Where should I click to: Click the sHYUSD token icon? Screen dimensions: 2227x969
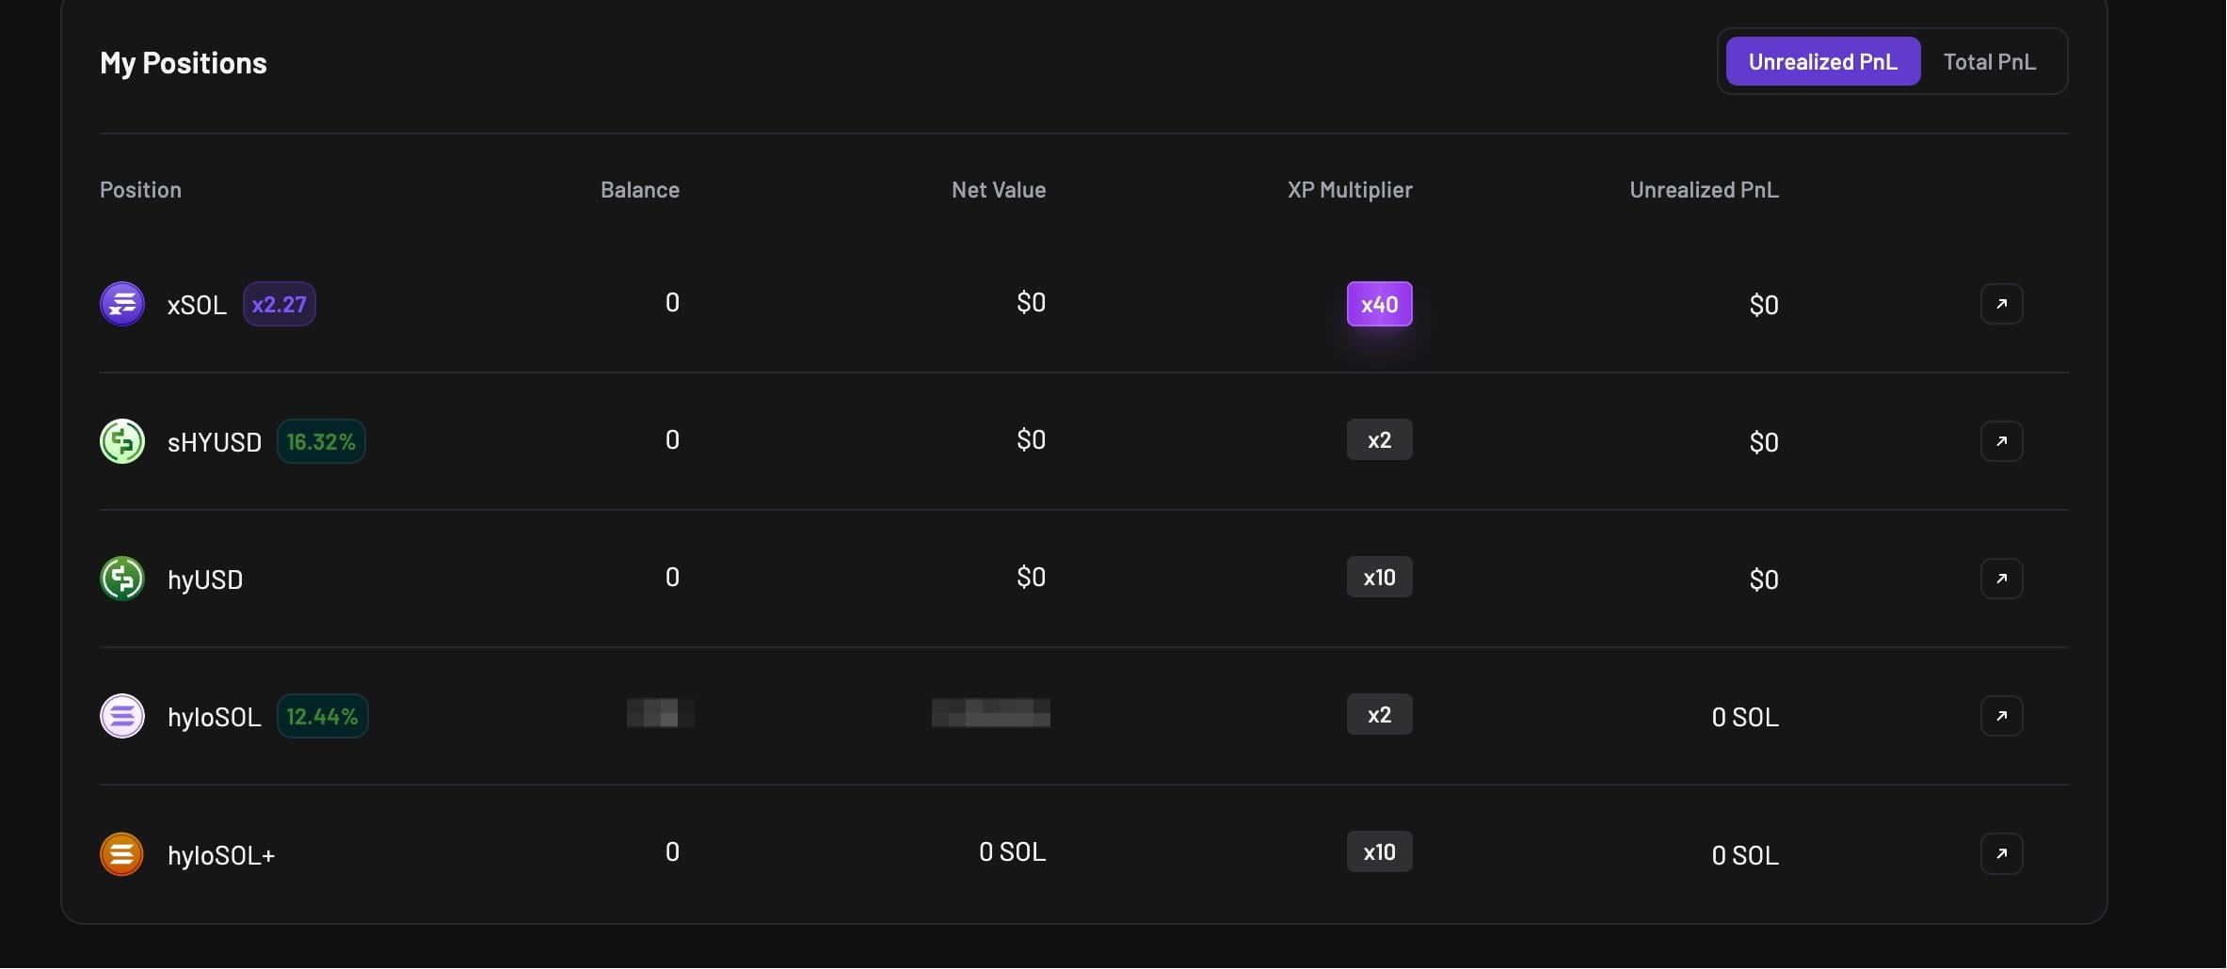click(122, 441)
